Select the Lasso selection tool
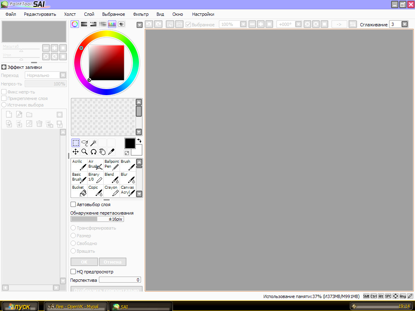Viewport: 415px width, 311px height. 85,143
